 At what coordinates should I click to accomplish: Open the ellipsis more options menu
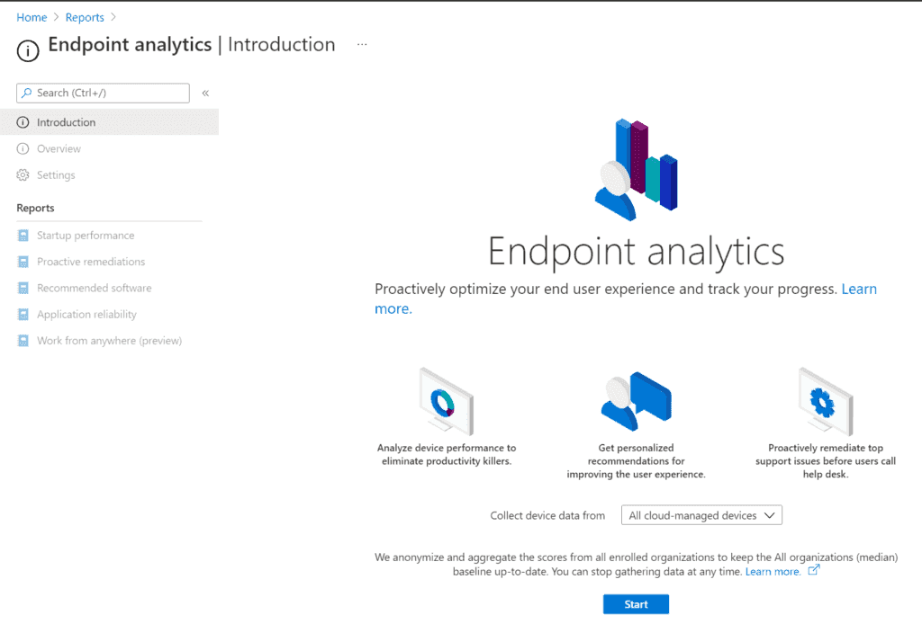point(362,45)
